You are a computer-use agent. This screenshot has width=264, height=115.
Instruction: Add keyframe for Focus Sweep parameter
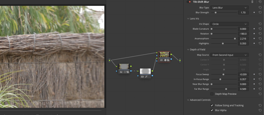coord(254,74)
